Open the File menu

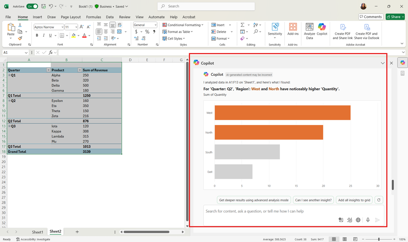pos(8,17)
